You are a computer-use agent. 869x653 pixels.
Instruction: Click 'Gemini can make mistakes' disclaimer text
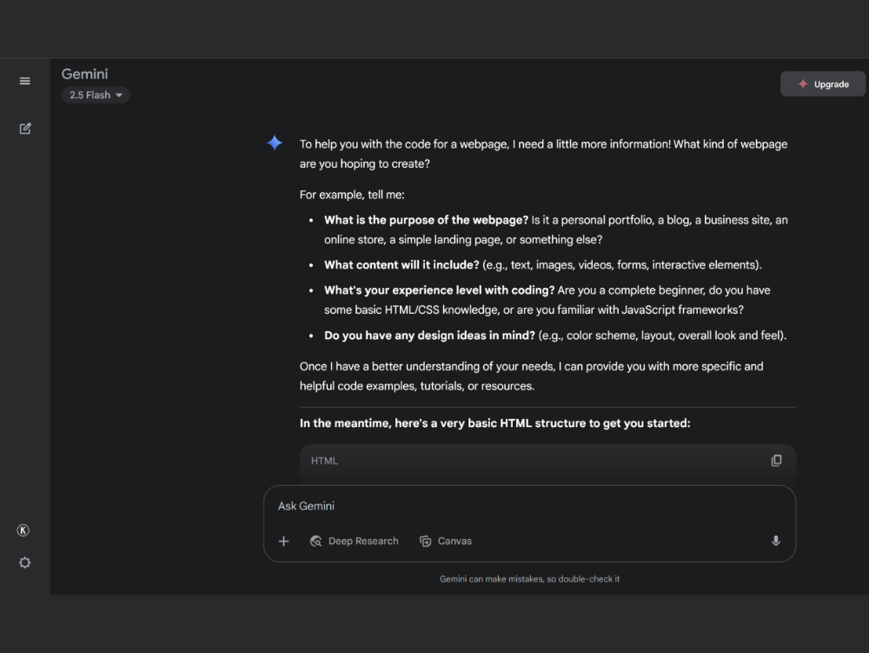(x=530, y=579)
